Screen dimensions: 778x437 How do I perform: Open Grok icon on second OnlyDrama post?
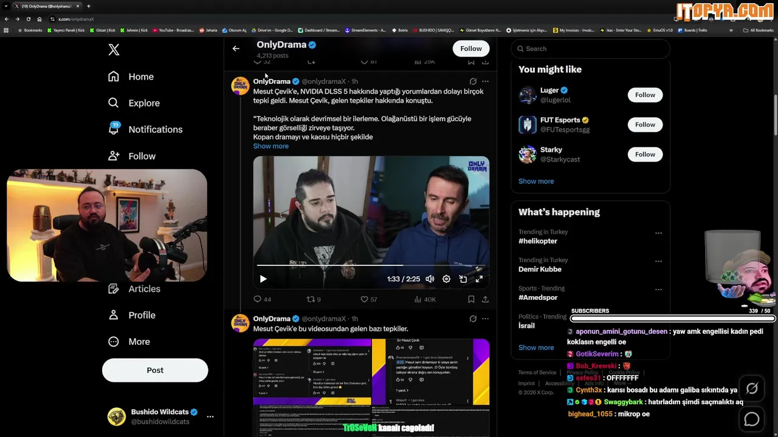[x=473, y=319]
